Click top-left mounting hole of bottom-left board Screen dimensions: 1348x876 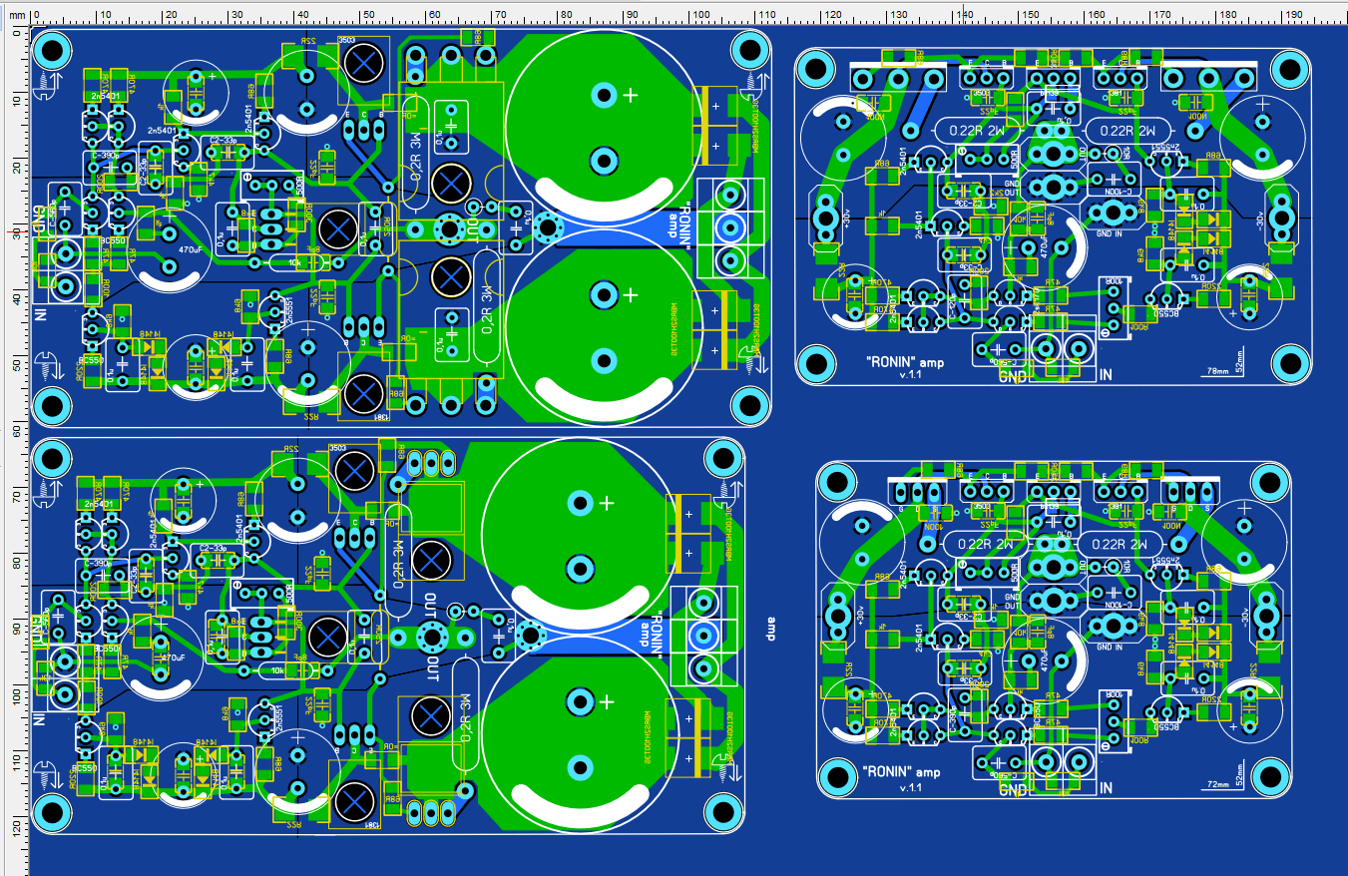coord(52,459)
